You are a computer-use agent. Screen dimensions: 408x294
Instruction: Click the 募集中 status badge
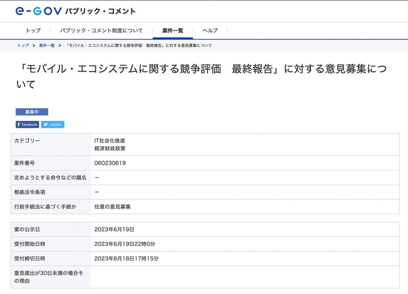[x=32, y=112]
